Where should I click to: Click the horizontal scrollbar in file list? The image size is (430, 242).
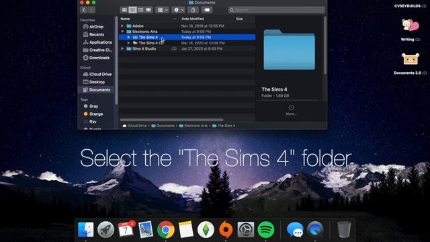click(171, 120)
